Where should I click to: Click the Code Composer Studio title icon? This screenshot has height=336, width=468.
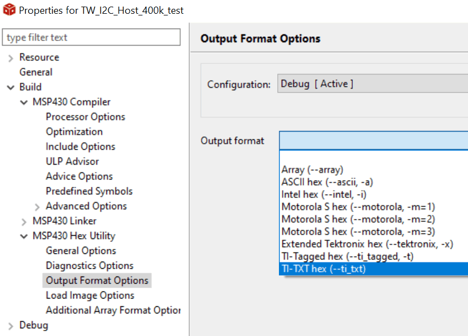click(x=9, y=10)
